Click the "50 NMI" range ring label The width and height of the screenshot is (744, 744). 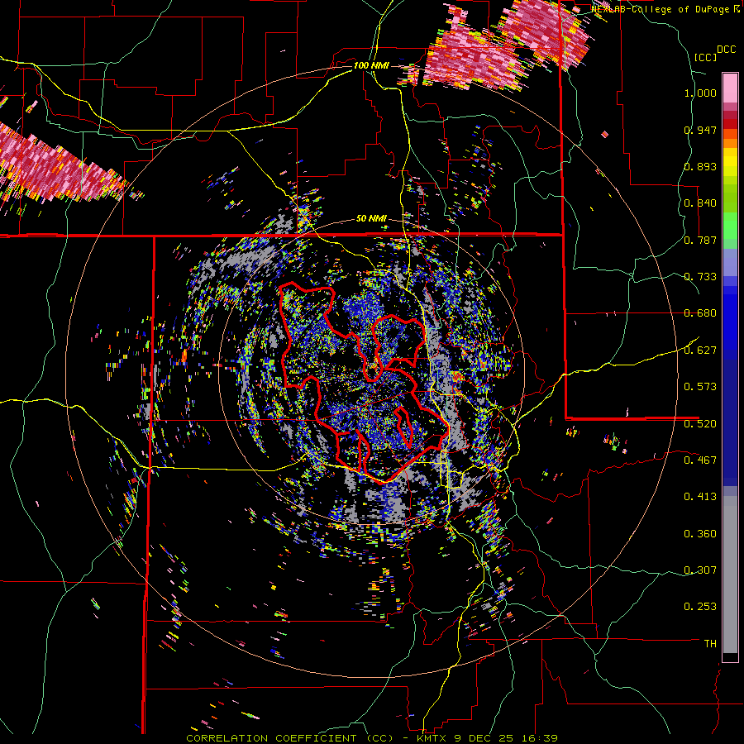(x=371, y=219)
